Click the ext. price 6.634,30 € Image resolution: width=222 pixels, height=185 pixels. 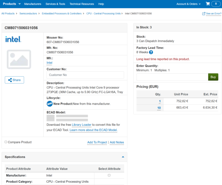[210, 108]
